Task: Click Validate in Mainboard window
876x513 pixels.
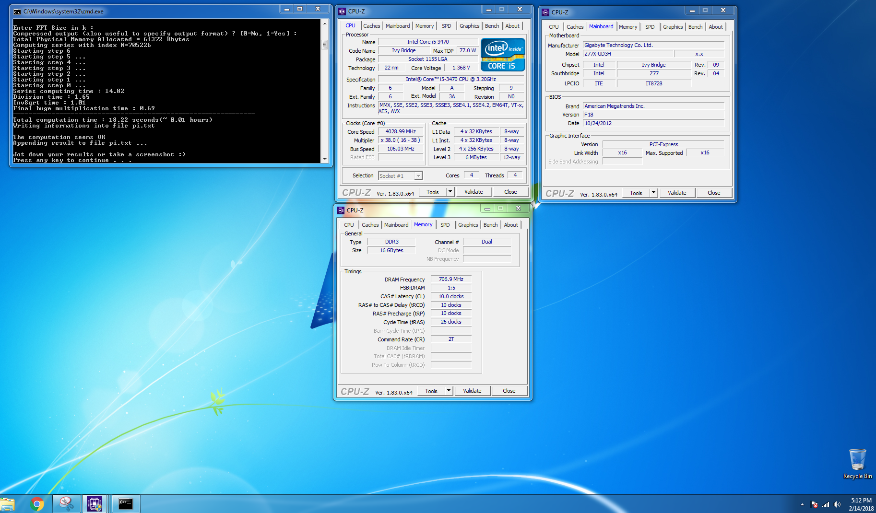Action: [x=677, y=193]
